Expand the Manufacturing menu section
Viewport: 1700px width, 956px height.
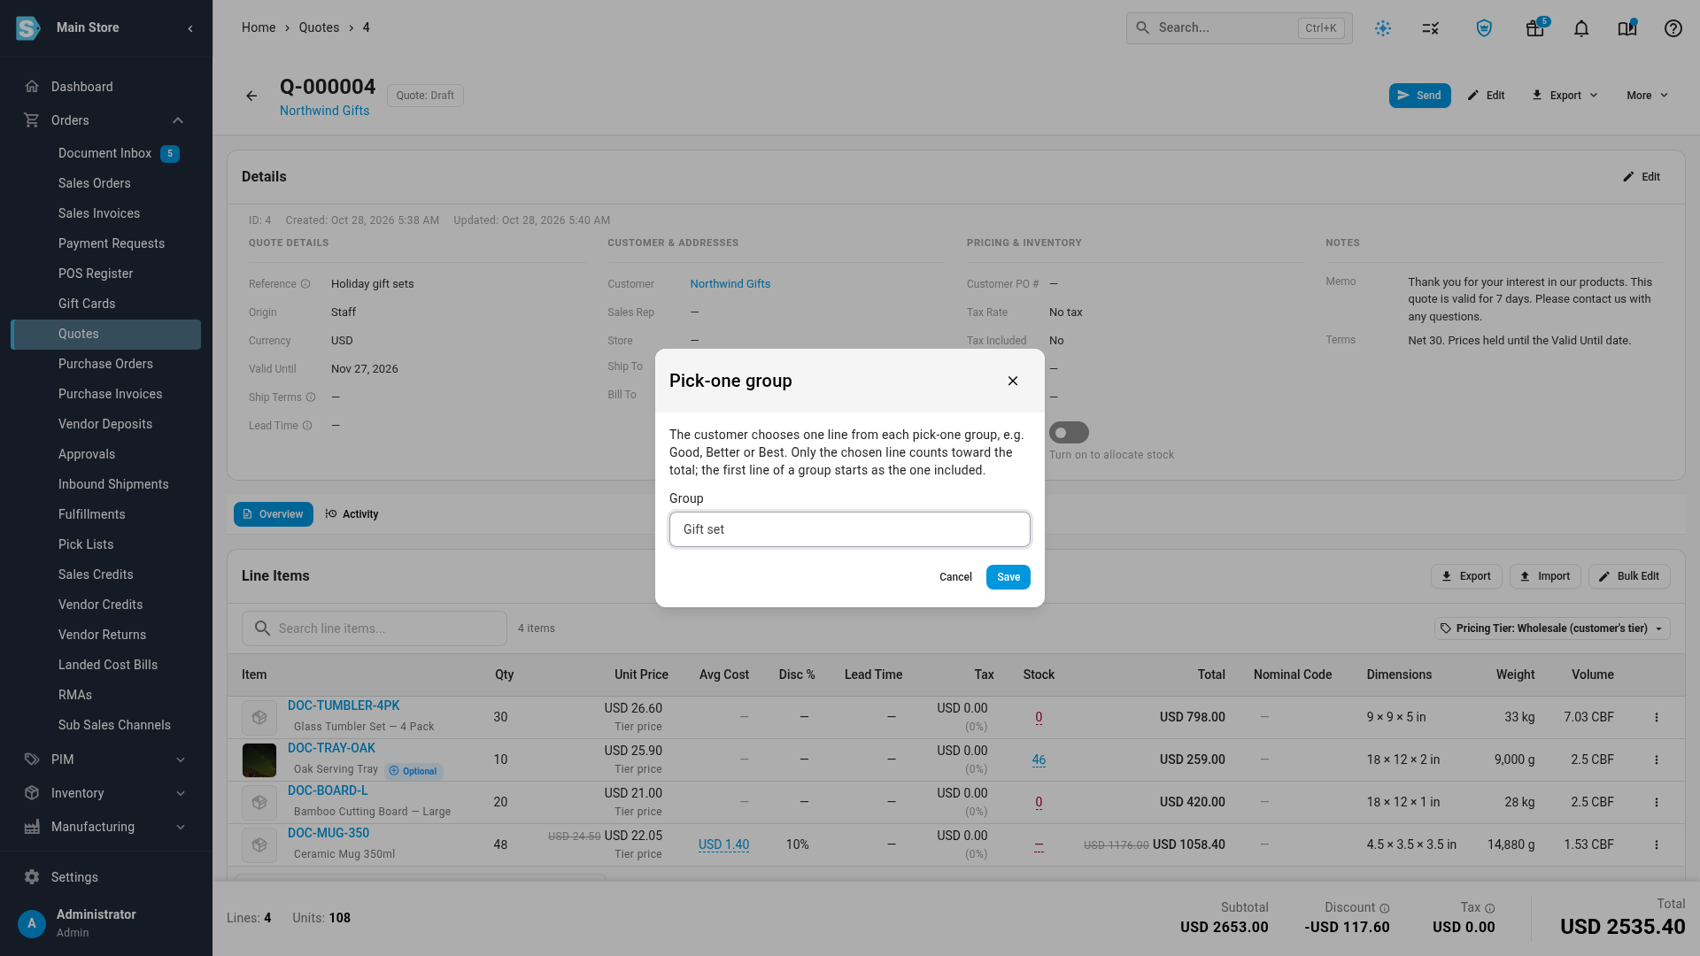(181, 827)
